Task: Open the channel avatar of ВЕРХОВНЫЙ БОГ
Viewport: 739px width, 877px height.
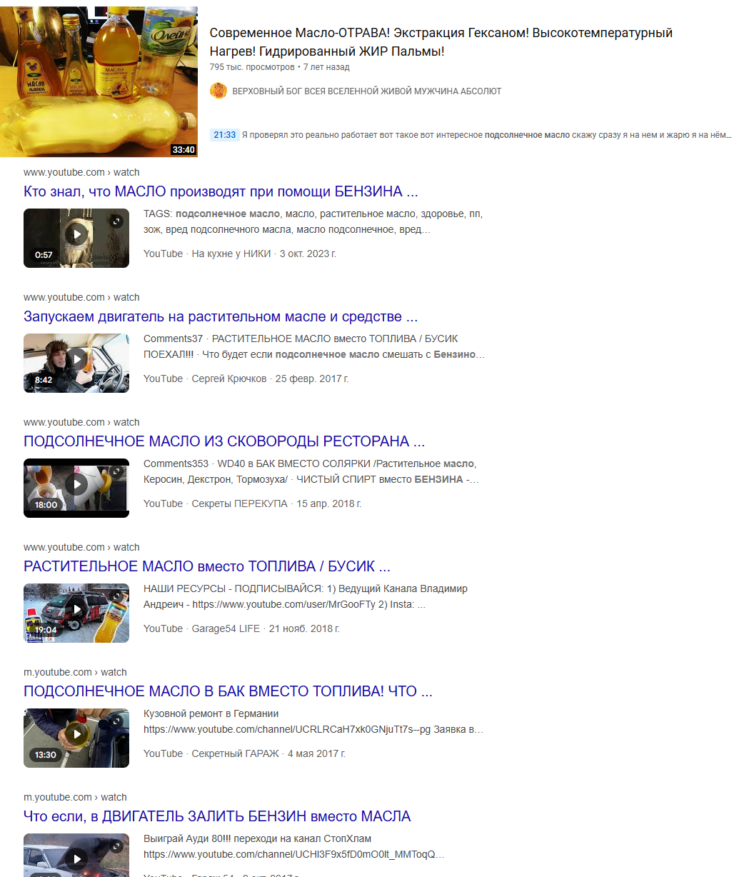Action: (218, 91)
